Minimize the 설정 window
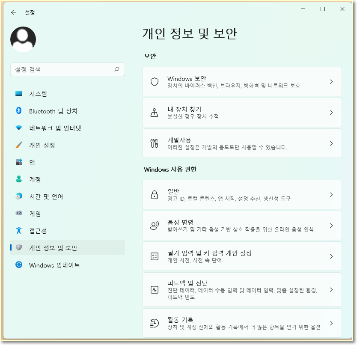Viewport: 357px width, 345px height. click(303, 9)
